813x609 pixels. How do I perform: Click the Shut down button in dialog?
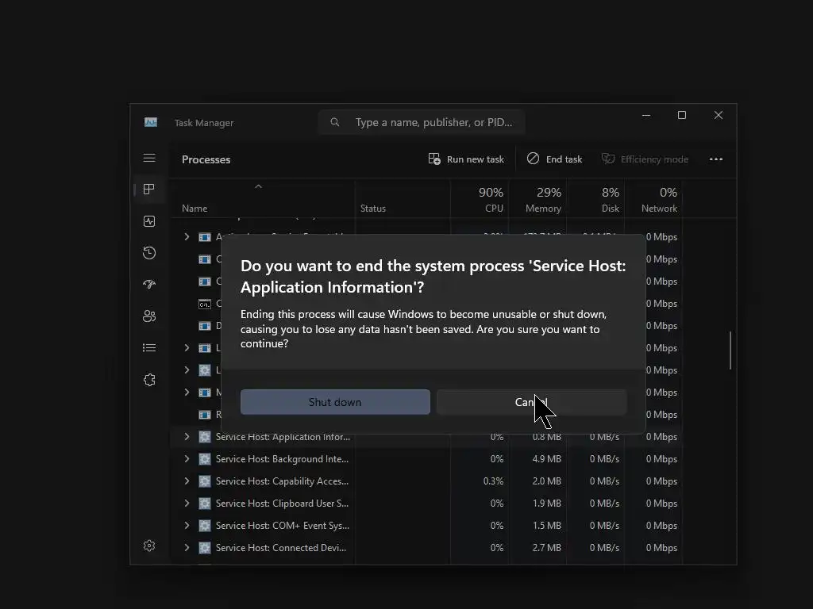pos(335,402)
